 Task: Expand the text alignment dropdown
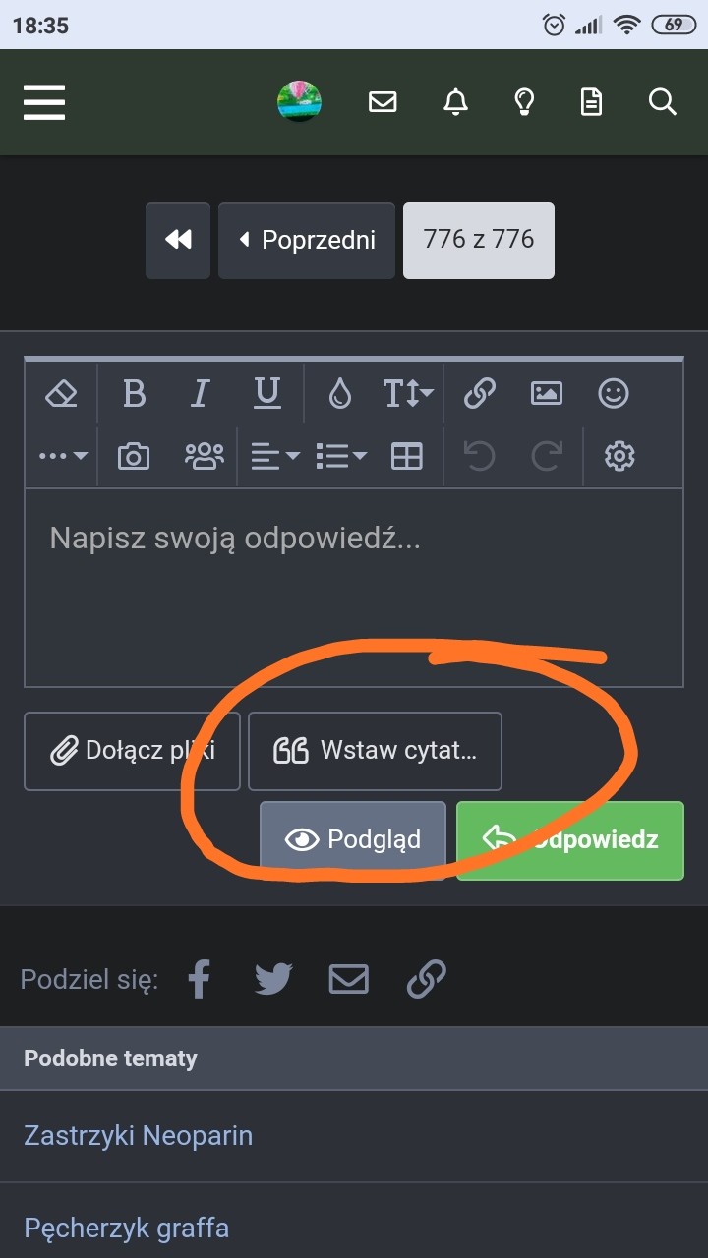click(x=274, y=456)
